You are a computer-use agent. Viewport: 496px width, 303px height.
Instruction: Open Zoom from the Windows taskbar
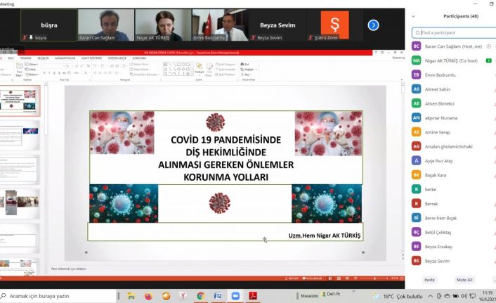pyautogui.click(x=235, y=296)
